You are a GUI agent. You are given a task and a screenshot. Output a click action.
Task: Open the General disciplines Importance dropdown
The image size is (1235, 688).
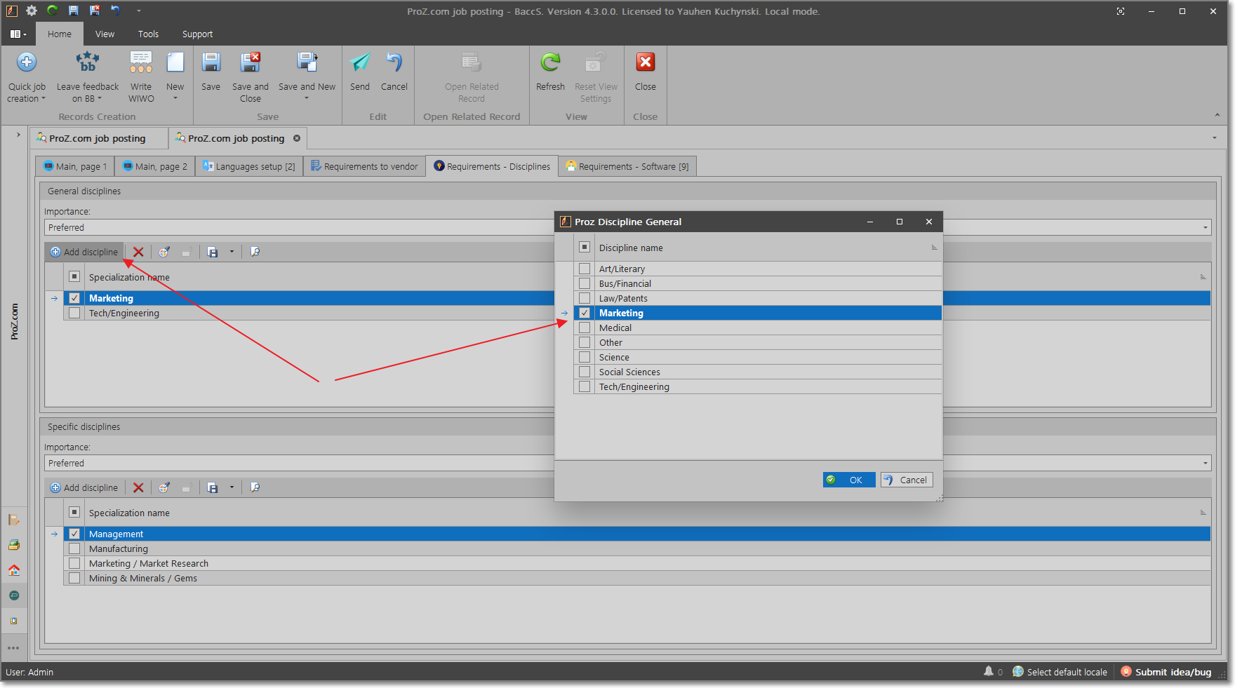pyautogui.click(x=1206, y=227)
